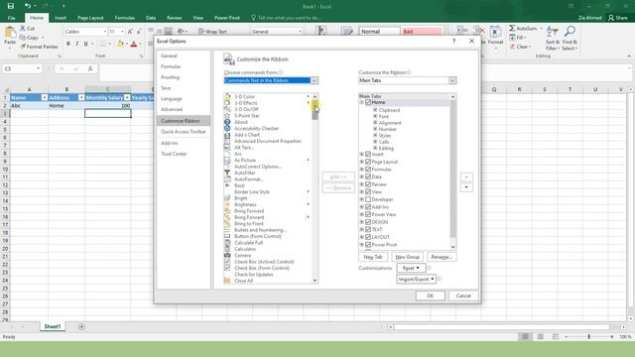635x357 pixels.
Task: Uncheck the Data tab checkbox
Action: point(368,177)
